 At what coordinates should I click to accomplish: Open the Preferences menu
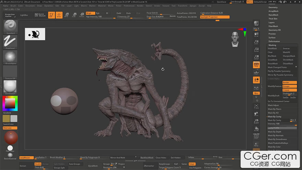point(129,6)
